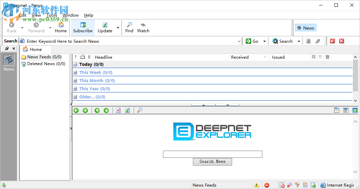Click the saved floppy disk column icon
Screen dimensions: 360x189
314,57
